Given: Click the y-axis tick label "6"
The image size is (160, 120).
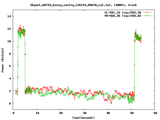Looking at the screenshot, I should pyautogui.click(x=10, y=66).
